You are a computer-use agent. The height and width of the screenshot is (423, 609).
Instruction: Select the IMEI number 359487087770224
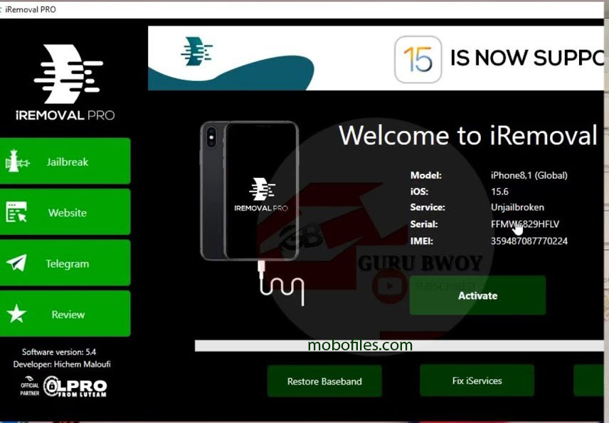(529, 241)
